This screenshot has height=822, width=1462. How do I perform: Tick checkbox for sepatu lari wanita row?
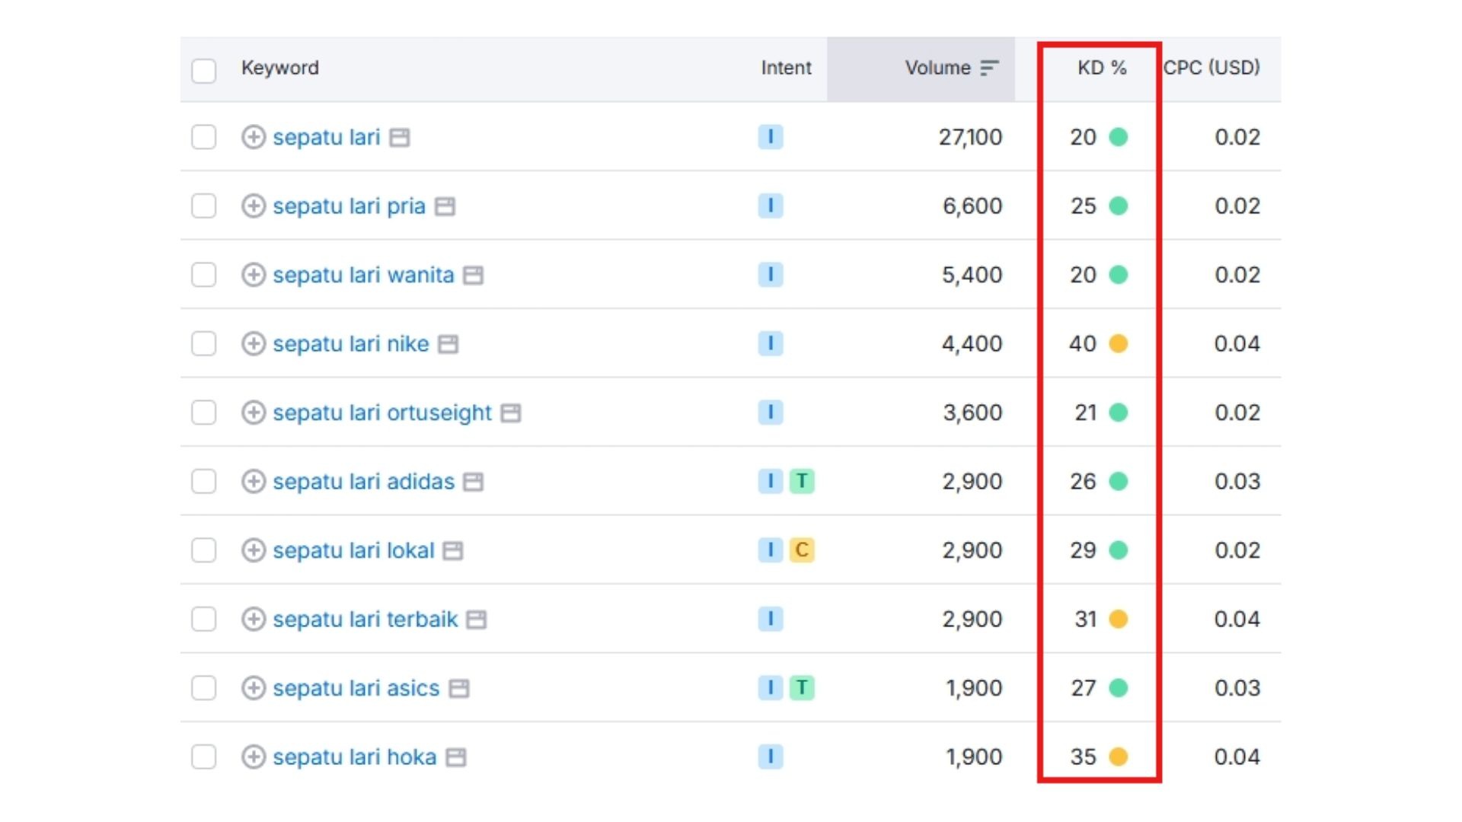pyautogui.click(x=204, y=275)
